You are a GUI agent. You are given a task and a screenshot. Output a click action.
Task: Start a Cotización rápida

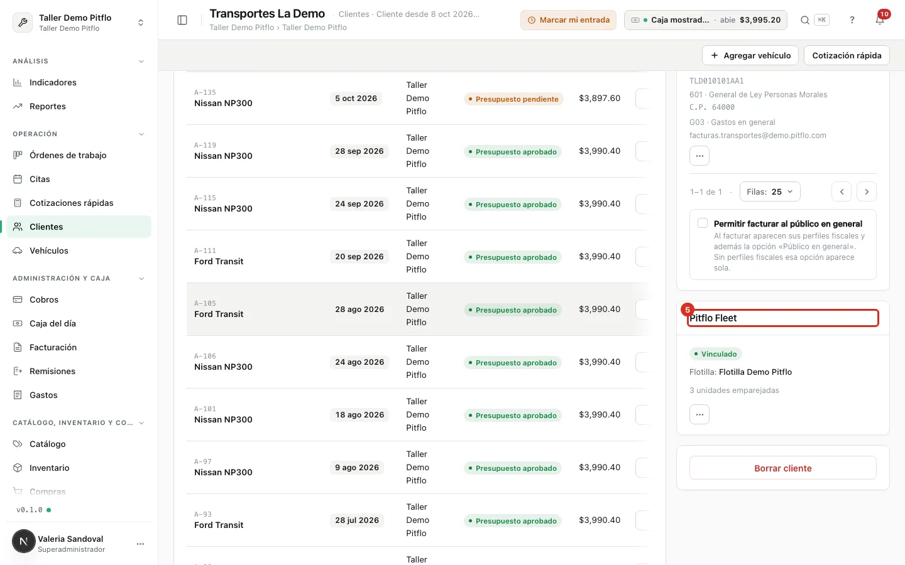847,55
